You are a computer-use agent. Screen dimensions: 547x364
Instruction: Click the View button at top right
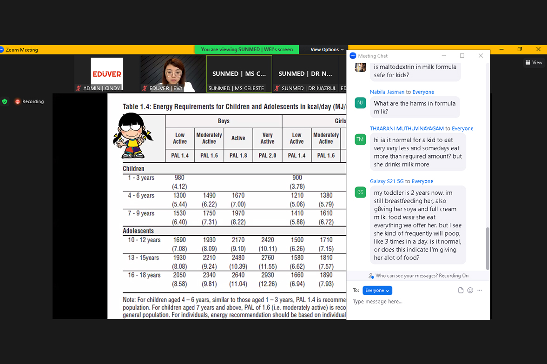click(534, 62)
